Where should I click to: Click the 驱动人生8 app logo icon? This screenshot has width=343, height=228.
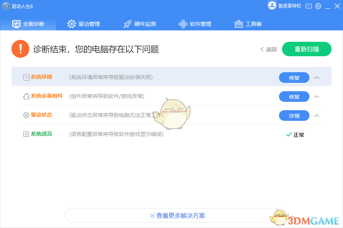coord(6,6)
